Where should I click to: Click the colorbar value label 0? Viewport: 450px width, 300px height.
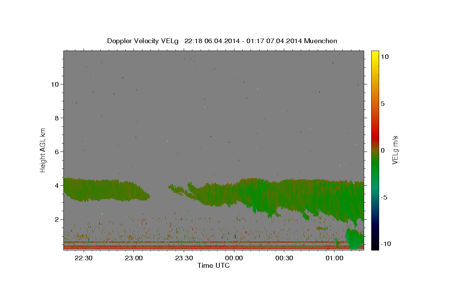pyautogui.click(x=382, y=150)
